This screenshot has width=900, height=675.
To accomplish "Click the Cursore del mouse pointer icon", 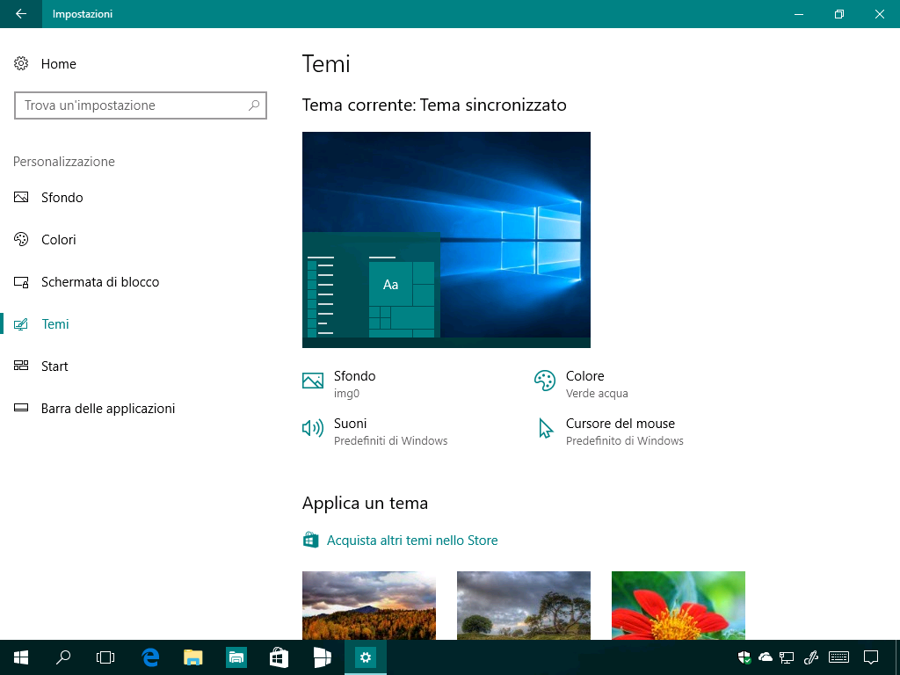I will click(545, 429).
